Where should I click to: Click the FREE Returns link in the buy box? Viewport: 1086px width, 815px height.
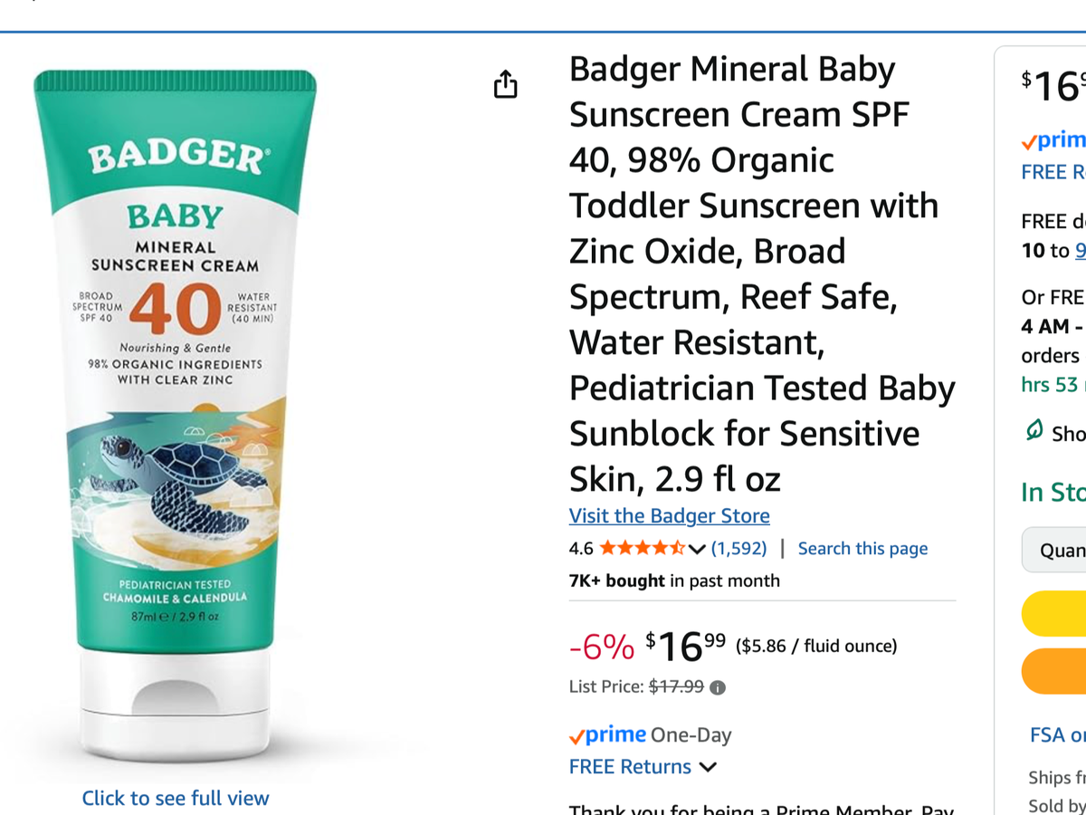(1053, 172)
